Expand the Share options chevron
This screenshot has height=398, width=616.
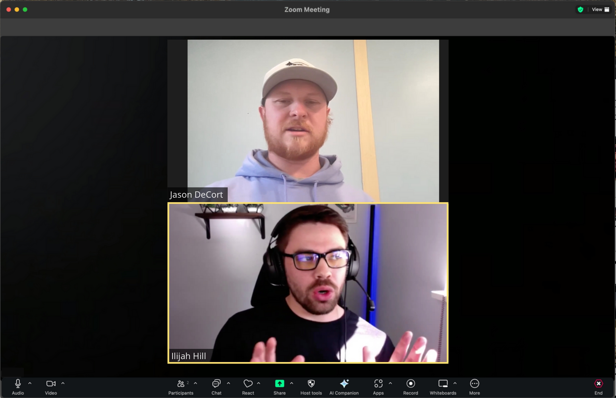tap(291, 383)
